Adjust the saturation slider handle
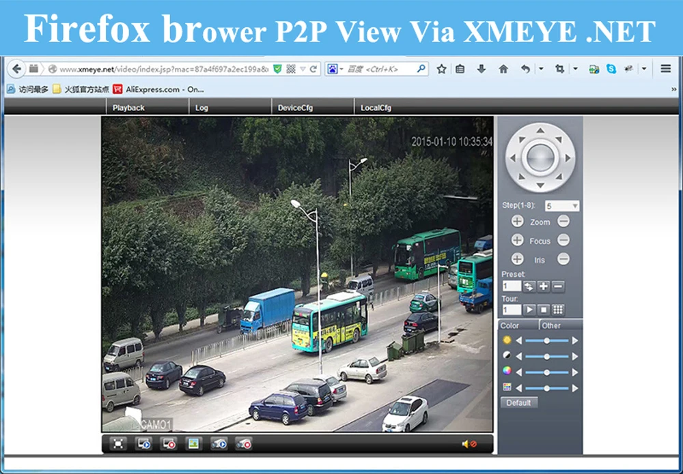Image resolution: width=683 pixels, height=474 pixels. (x=546, y=372)
